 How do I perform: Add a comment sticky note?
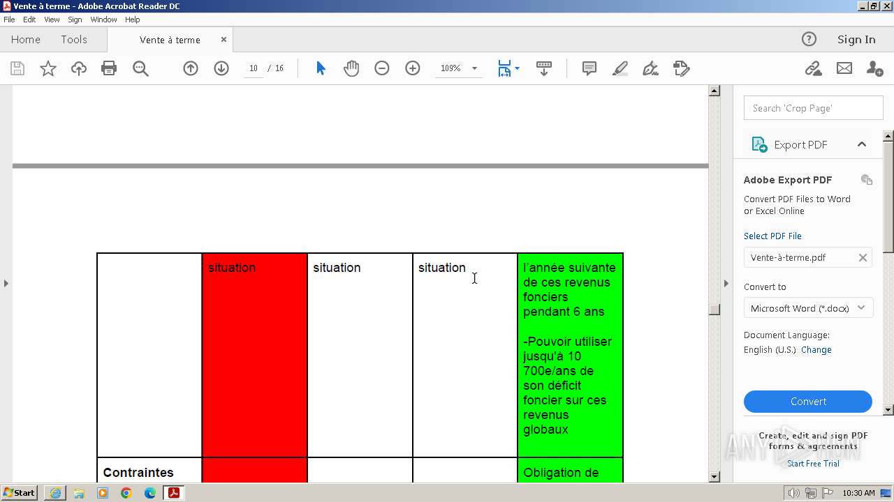tap(589, 68)
